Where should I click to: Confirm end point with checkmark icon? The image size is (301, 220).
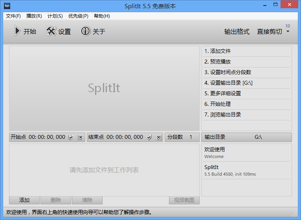149,137
